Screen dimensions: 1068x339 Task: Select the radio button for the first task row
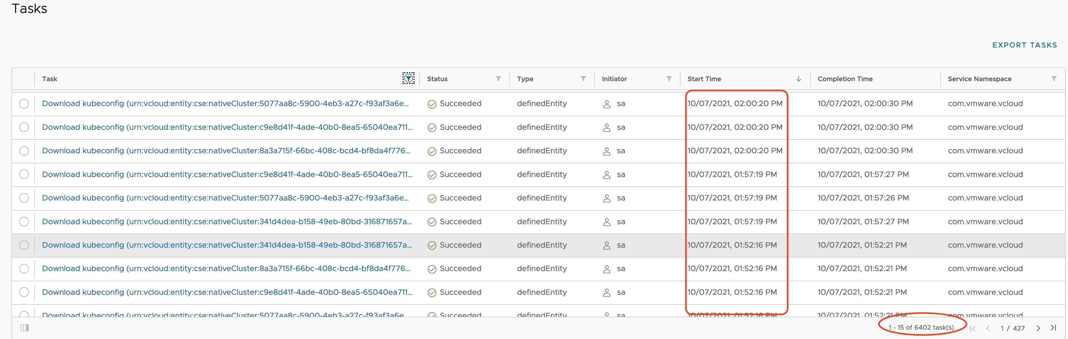24,104
